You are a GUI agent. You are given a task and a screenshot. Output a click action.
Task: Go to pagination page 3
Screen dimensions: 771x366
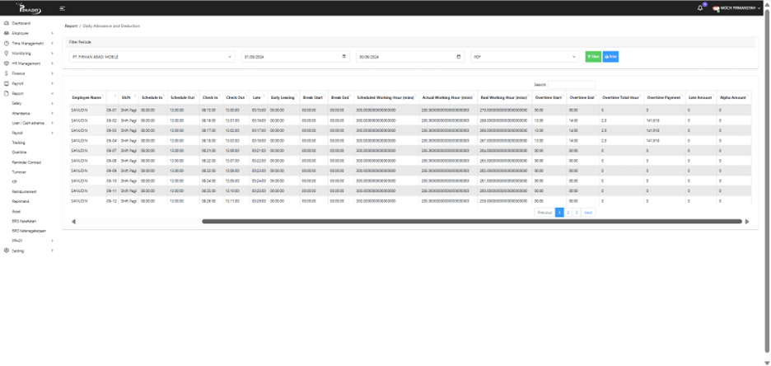click(577, 212)
